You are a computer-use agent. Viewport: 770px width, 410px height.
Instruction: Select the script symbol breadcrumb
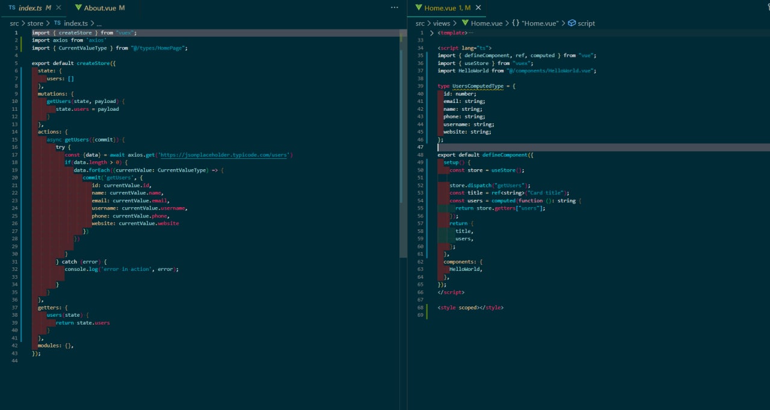pos(581,23)
